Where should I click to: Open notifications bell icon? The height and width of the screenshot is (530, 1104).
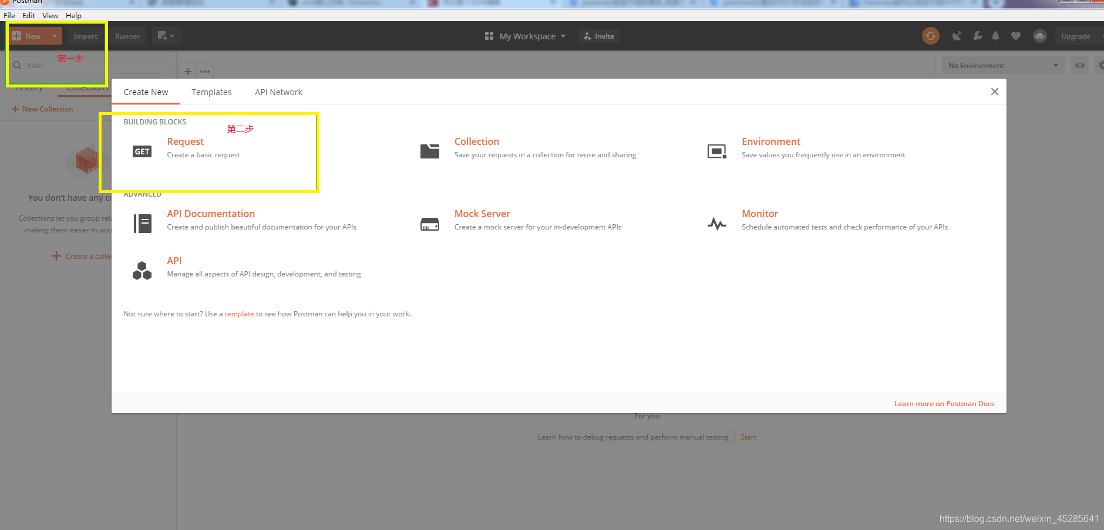click(995, 36)
